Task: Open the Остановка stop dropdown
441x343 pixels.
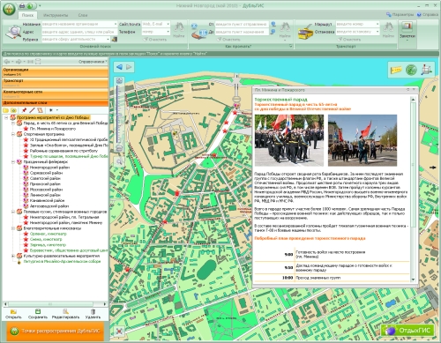Action: (x=377, y=32)
